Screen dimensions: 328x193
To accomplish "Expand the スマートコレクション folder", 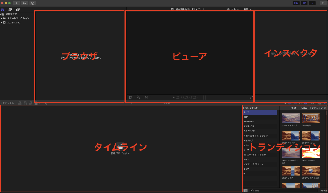I will coord(2,18).
